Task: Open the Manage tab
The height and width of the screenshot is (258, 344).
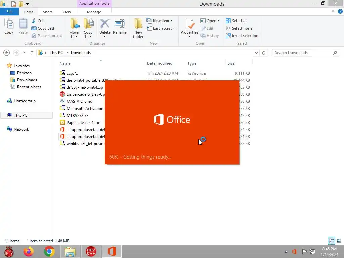Action: click(94, 12)
